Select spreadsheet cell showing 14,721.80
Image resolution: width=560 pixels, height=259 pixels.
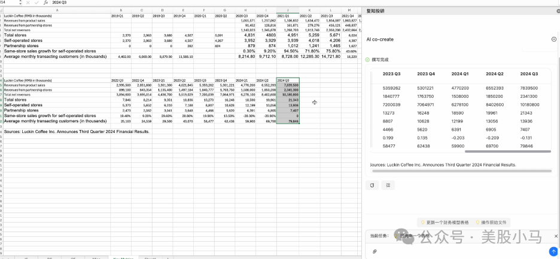coord(330,57)
